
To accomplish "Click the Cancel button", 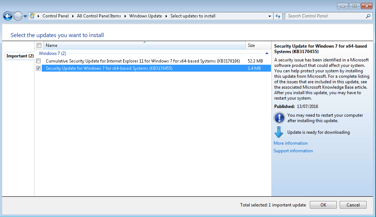I will (353, 205).
